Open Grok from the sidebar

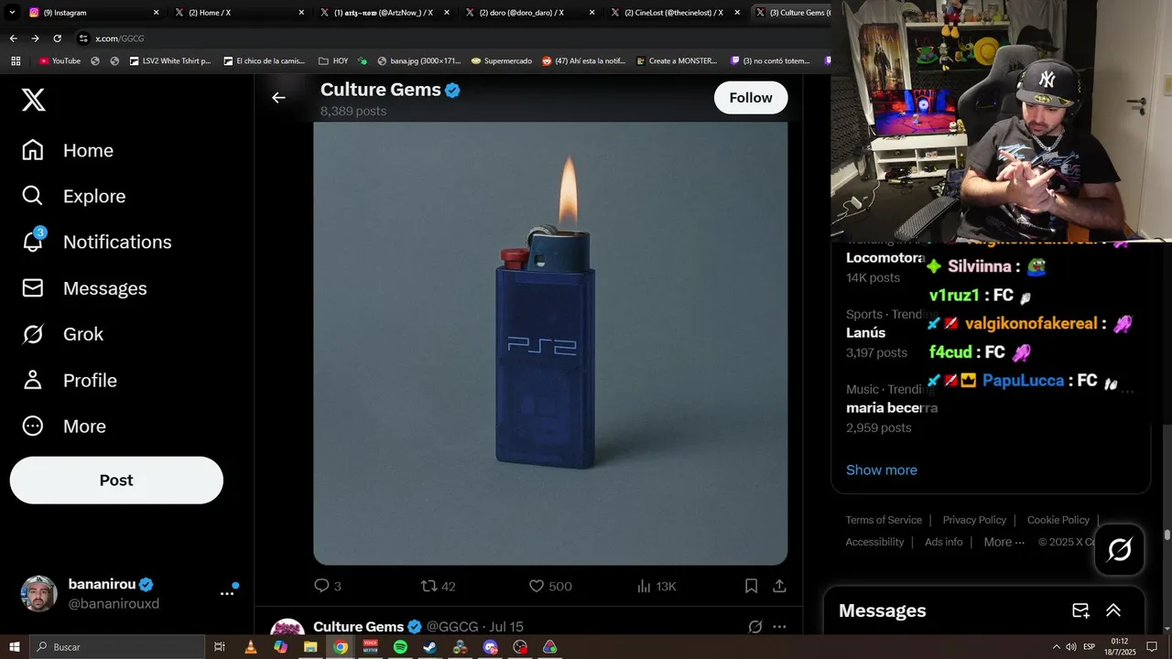click(x=62, y=334)
